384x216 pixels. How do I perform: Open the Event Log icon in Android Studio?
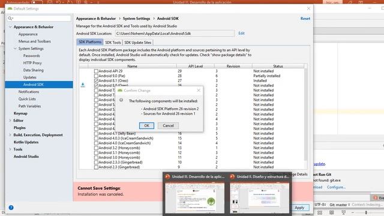[376, 198]
